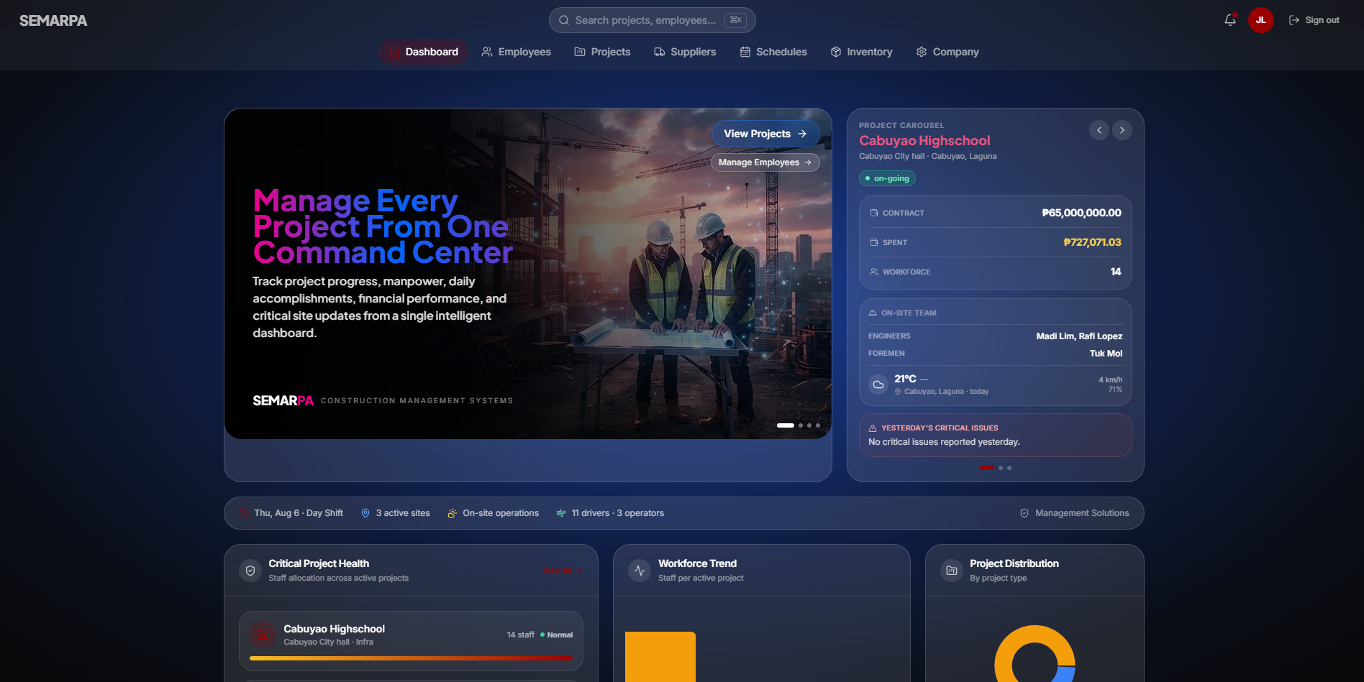Click the On-Site Team hard hat icon
1364x682 pixels.
point(873,313)
